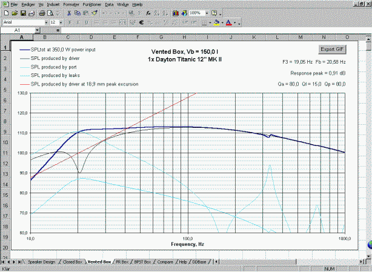The width and height of the screenshot is (372, 272).
Task: Select column H header
Action: coord(184,37)
